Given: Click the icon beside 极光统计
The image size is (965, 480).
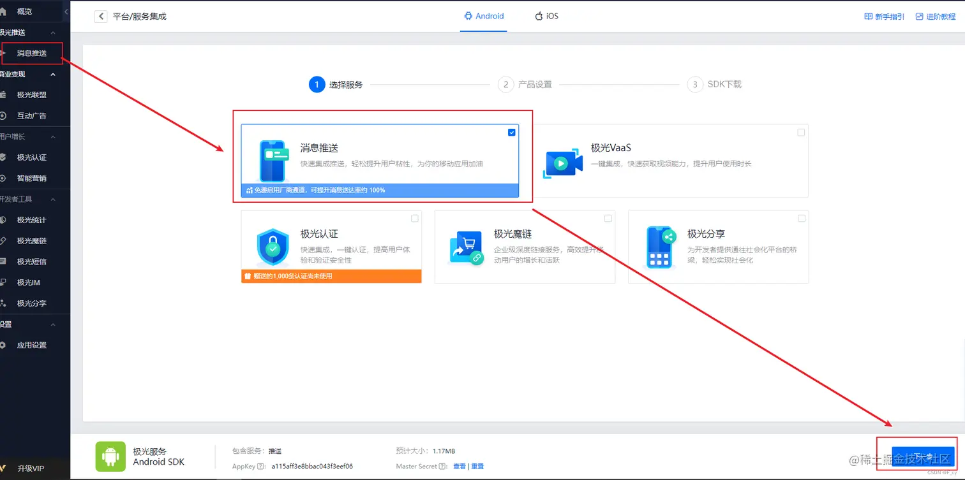Looking at the screenshot, I should pos(3,220).
